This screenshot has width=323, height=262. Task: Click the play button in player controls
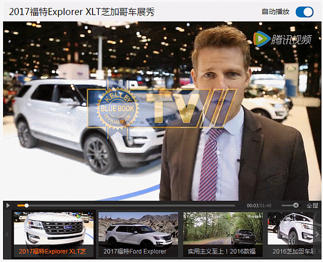coord(8,205)
